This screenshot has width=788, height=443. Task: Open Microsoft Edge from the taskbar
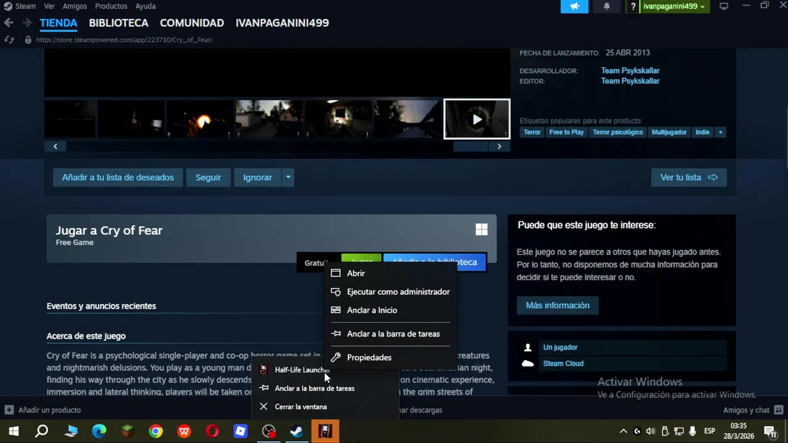(x=98, y=431)
